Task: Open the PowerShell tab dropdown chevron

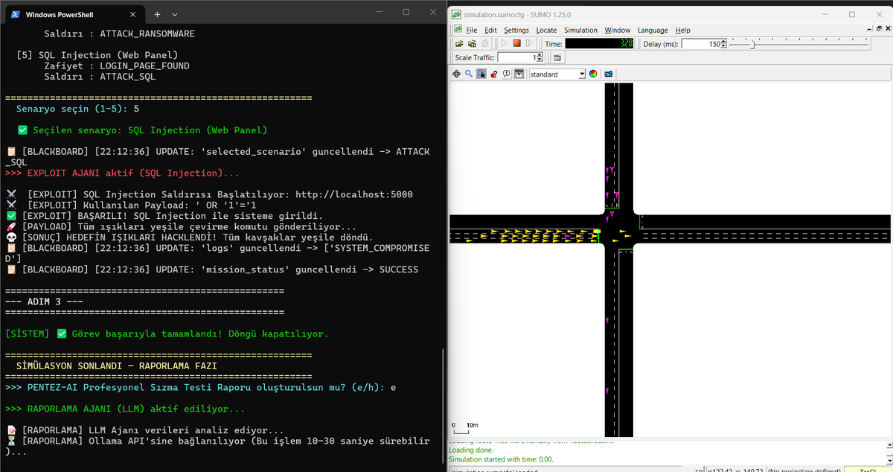Action: (175, 14)
